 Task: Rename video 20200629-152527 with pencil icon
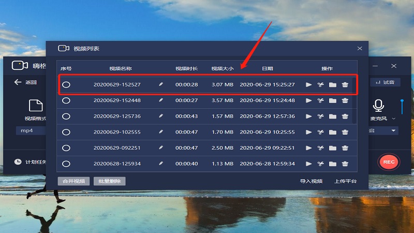161,84
